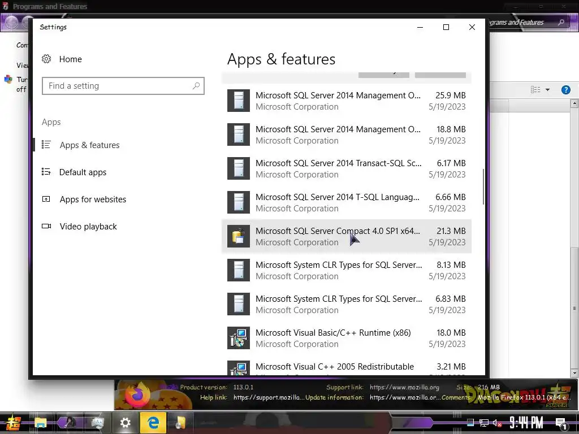Select Microsoft Visual C++ 2005 Redistributable name
The width and height of the screenshot is (579, 434).
335,367
